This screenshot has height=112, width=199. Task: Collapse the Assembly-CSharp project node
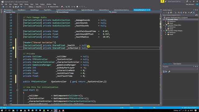click(x=164, y=20)
